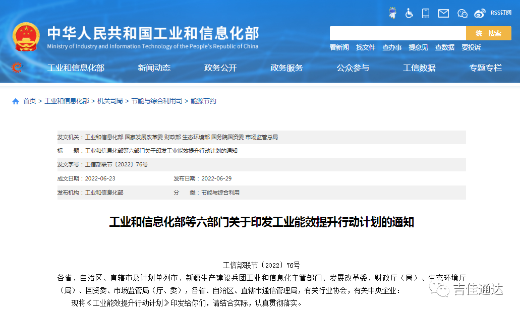Image resolution: width=520 pixels, height=312 pixels.
Task: Click the 要投诉 link
Action: (x=472, y=47)
